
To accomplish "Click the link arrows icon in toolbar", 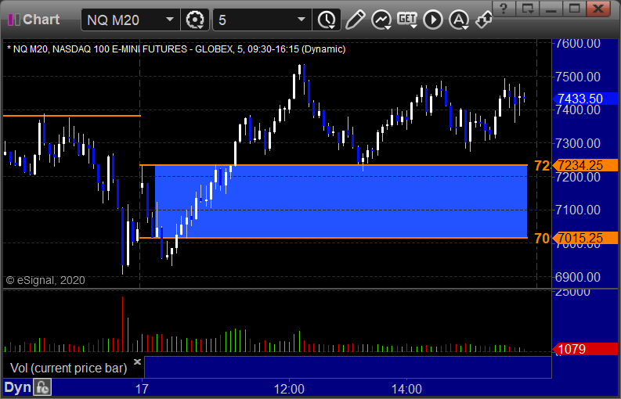I will tap(483, 20).
